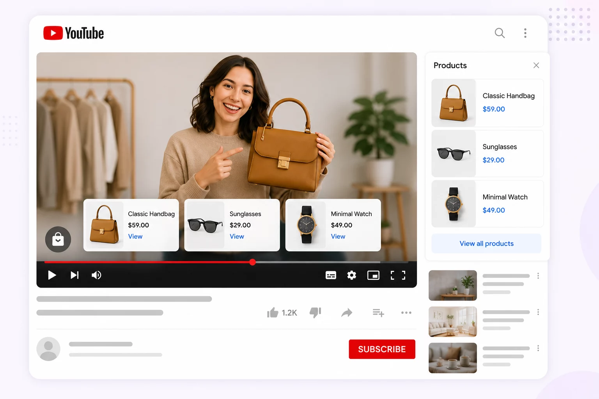
Task: Click $29.00 price in Products panel
Action: (493, 160)
